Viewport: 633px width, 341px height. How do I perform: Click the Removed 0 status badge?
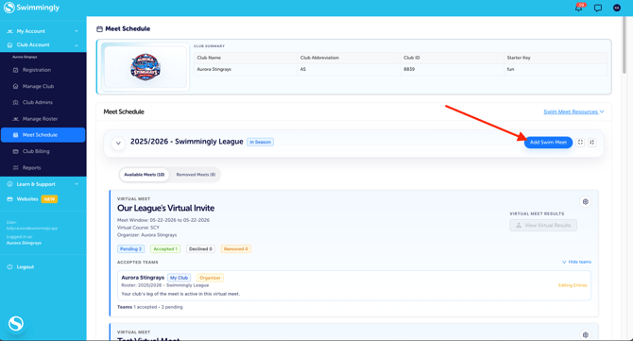click(236, 249)
